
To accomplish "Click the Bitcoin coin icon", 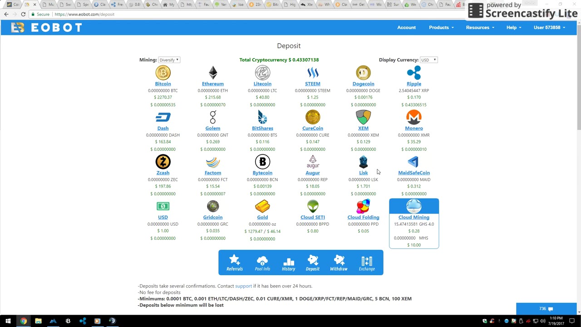I will (x=163, y=73).
